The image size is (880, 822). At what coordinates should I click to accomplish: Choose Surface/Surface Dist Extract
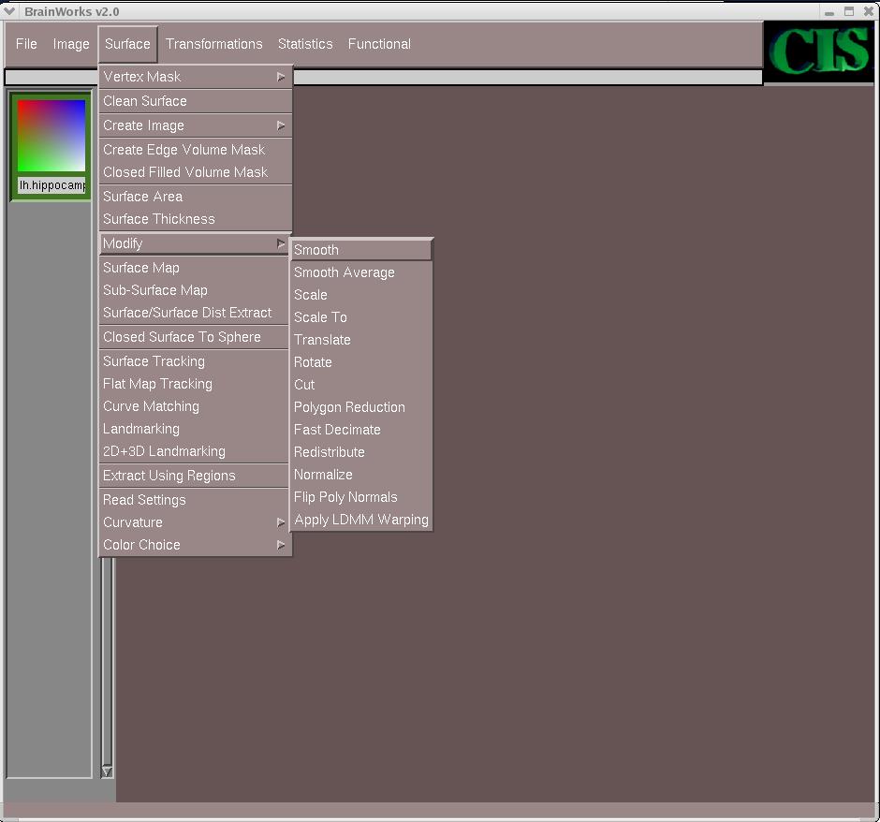point(196,313)
